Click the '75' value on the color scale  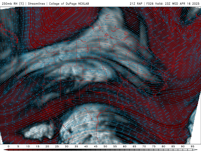click(x=154, y=146)
